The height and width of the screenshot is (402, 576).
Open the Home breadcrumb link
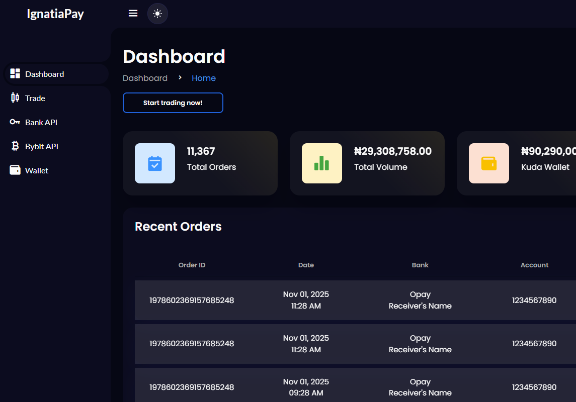204,78
